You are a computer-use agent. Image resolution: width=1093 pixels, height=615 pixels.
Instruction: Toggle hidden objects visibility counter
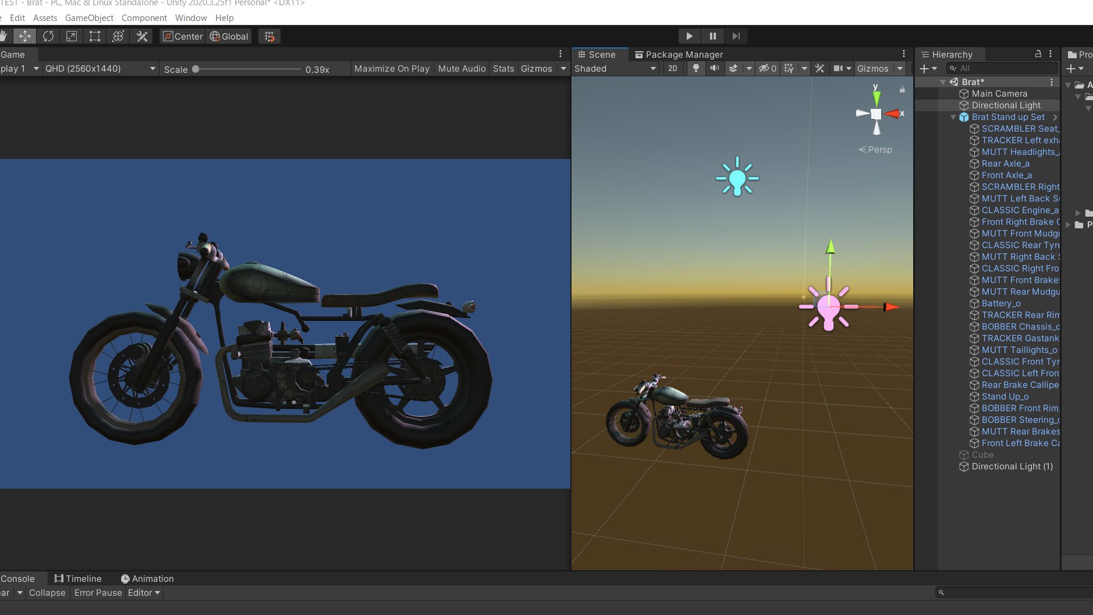point(768,68)
